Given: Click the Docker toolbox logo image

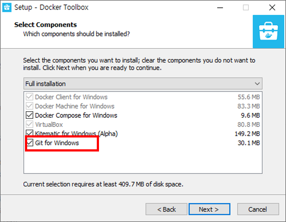Looking at the screenshot, I should click(268, 32).
